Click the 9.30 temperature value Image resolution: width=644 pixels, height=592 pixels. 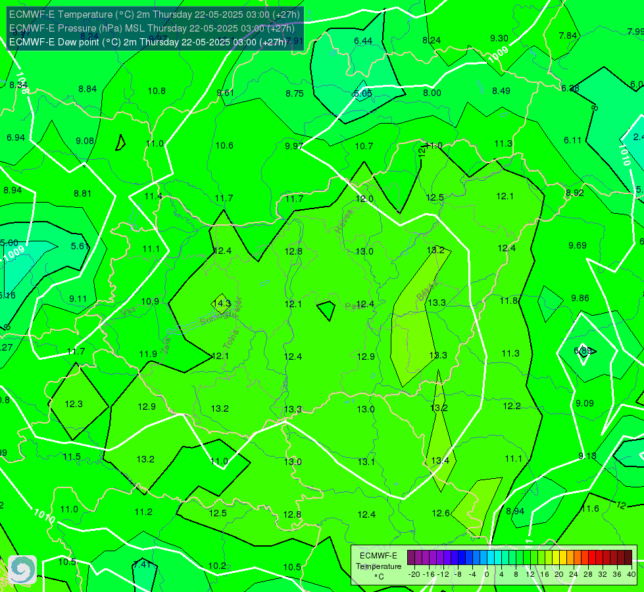pyautogui.click(x=499, y=39)
